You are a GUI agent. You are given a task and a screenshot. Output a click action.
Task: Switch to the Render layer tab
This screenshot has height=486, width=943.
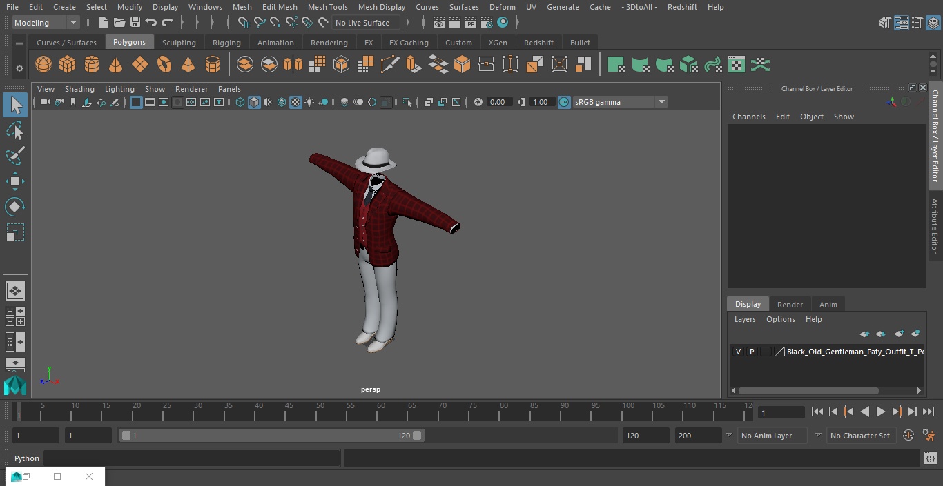tap(790, 305)
